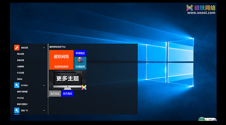Screen dimensions: 226x125
Task: Collapse the 系统设置 section using its chevron
Action: pos(44,48)
